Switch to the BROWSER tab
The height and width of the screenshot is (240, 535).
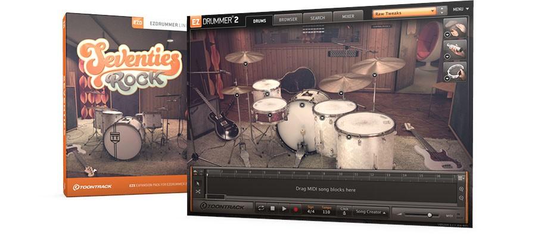pos(288,20)
